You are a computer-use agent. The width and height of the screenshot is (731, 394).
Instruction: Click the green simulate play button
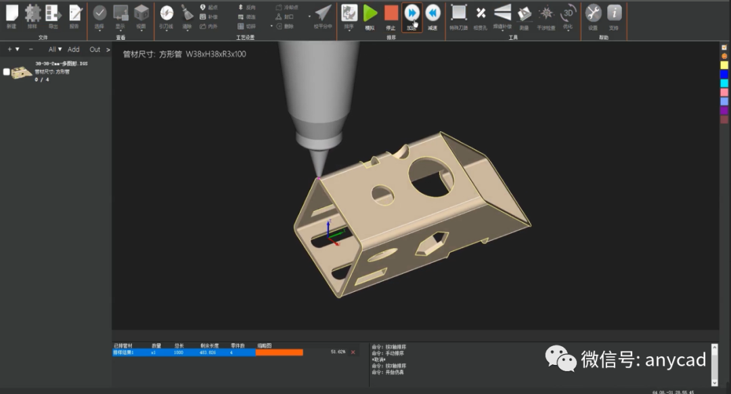click(370, 13)
